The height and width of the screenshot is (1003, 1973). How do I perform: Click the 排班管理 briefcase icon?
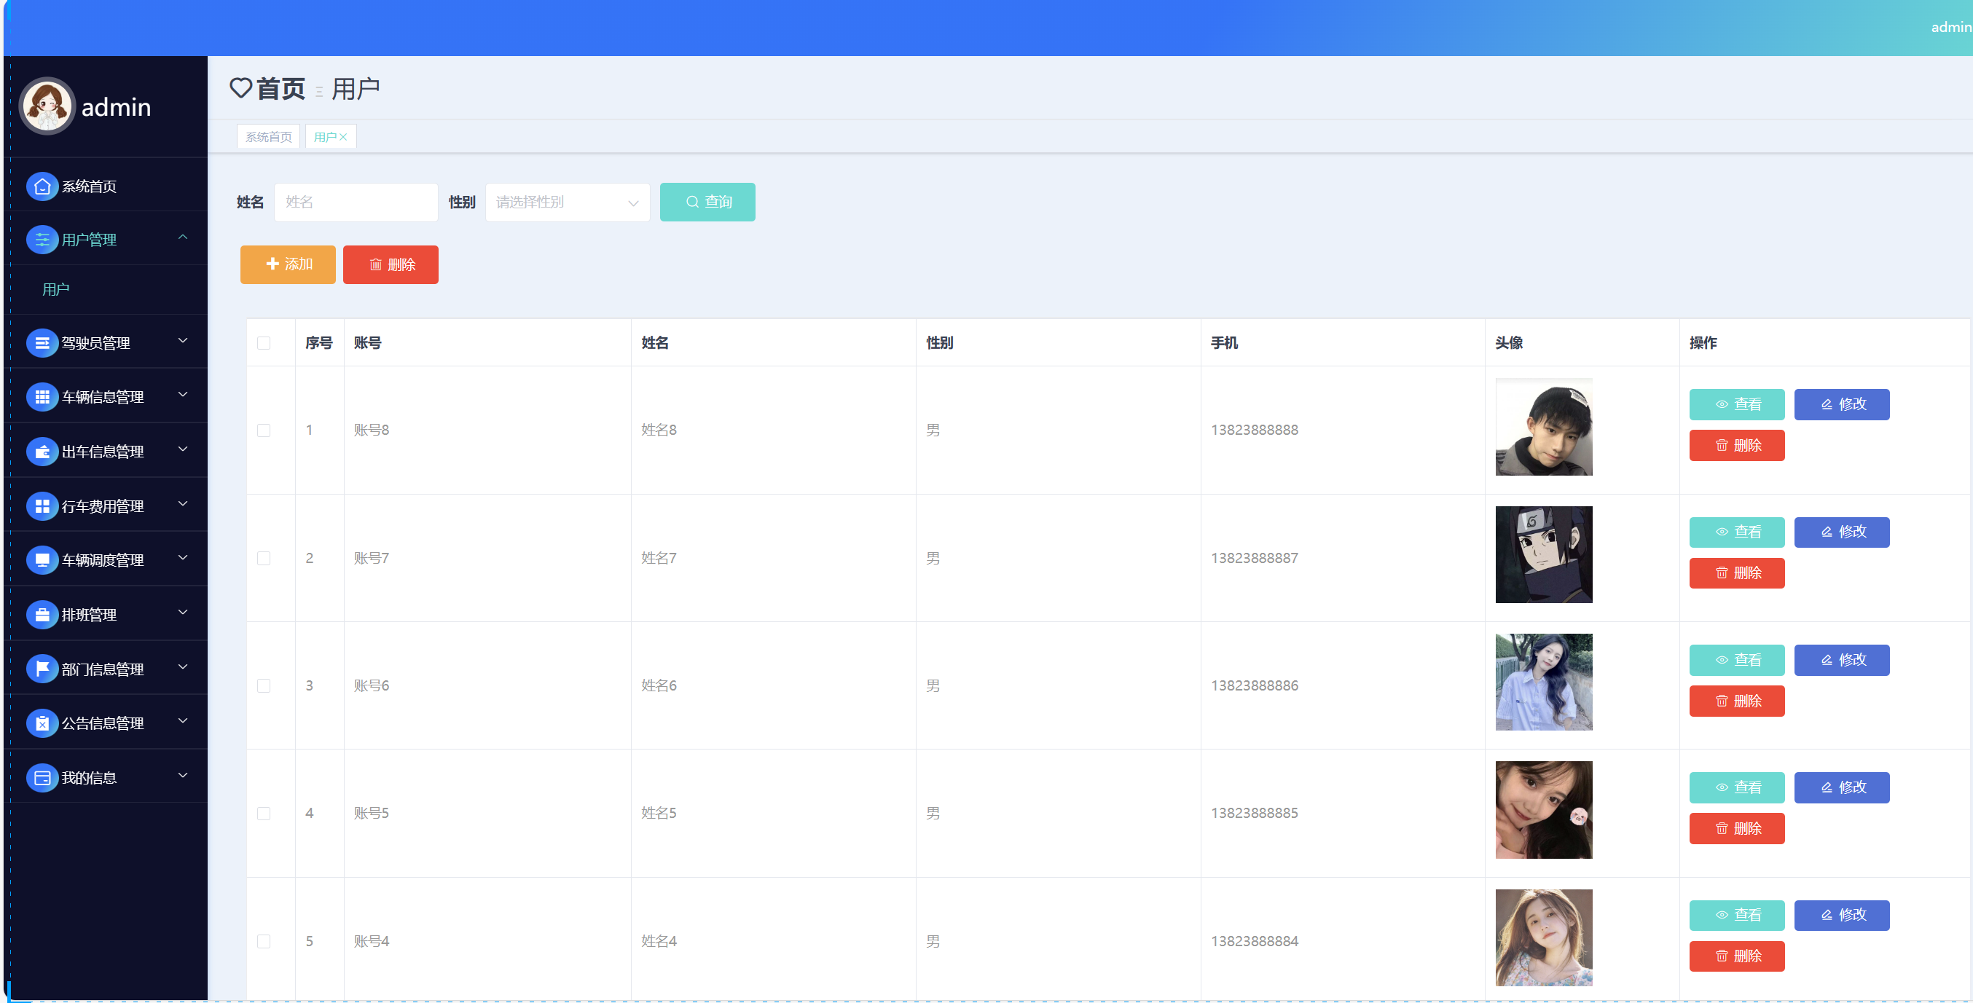tap(42, 615)
